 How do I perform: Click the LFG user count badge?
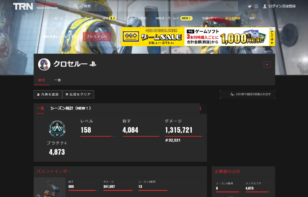click(113, 18)
